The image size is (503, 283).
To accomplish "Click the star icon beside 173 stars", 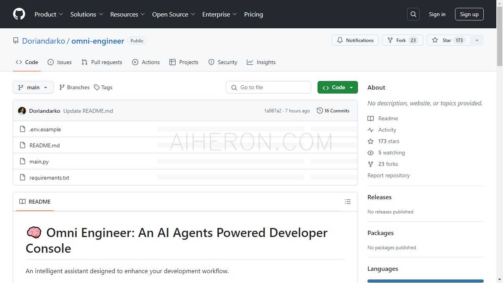I will [x=371, y=141].
